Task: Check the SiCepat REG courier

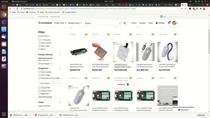Action: 39,88
